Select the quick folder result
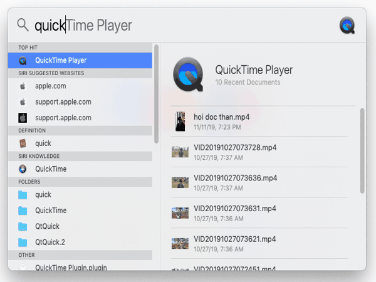The width and height of the screenshot is (376, 282). [80, 195]
